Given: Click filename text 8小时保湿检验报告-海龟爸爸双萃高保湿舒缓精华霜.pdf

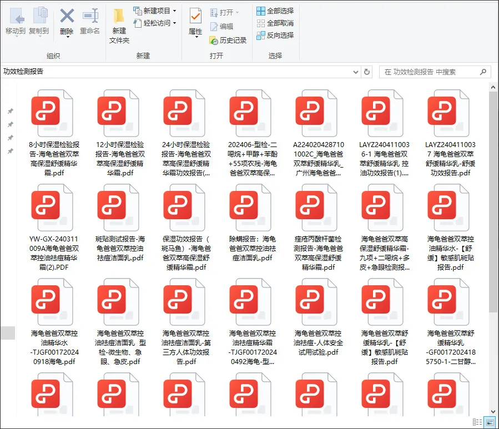Looking at the screenshot, I should coord(54,159).
